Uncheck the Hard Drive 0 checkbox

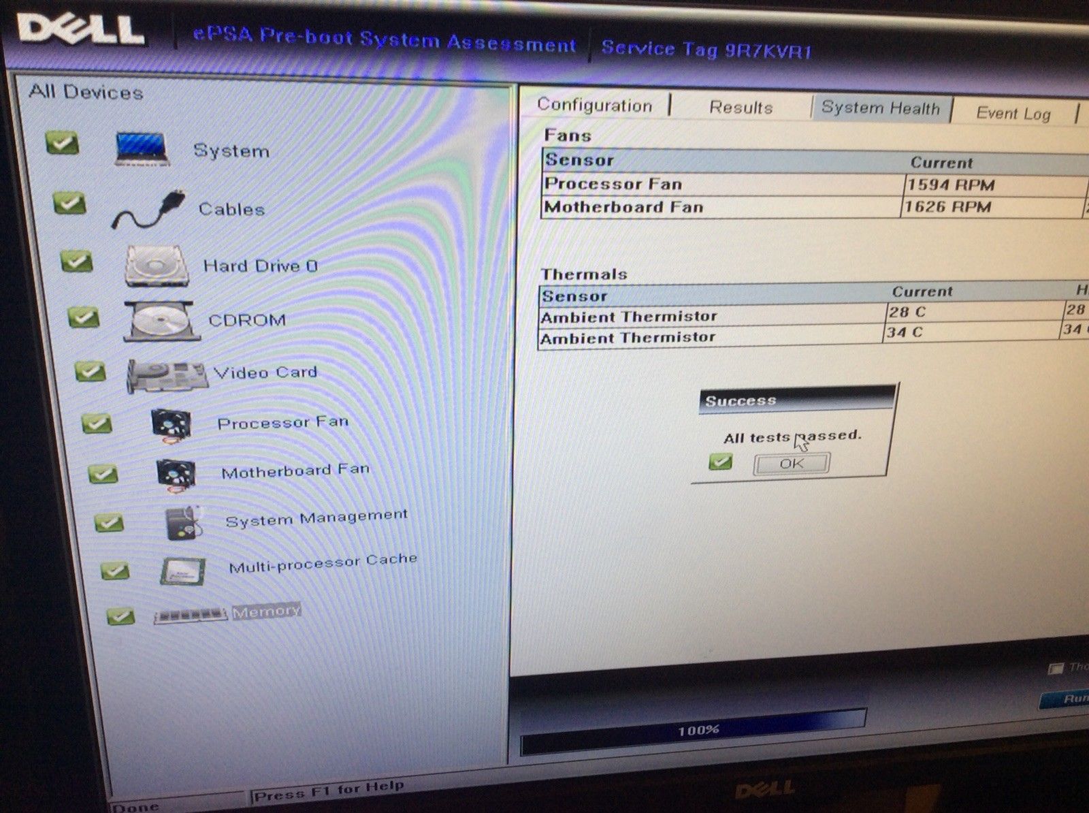[76, 261]
